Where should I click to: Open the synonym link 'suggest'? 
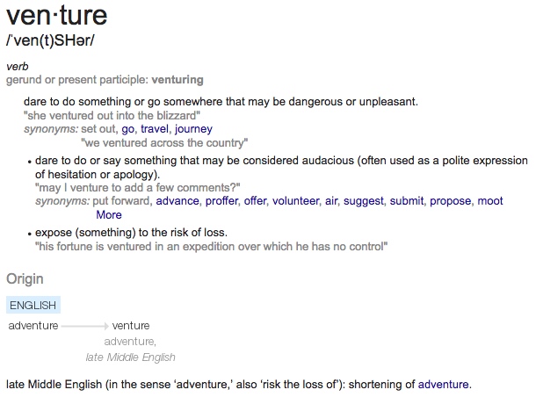(364, 201)
